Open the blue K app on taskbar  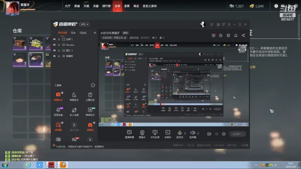(40, 165)
